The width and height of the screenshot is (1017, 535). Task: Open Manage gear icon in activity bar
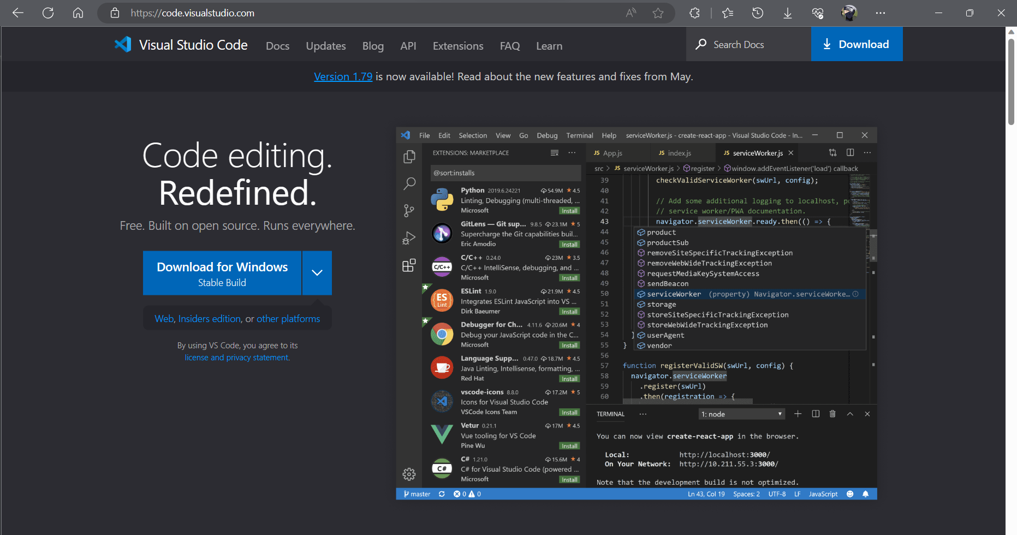(x=409, y=474)
